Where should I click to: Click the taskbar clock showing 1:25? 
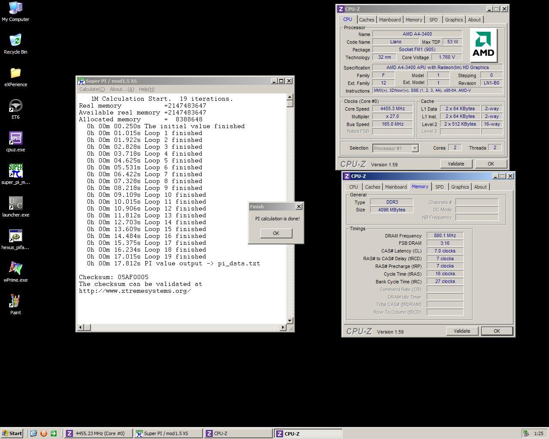tap(539, 433)
